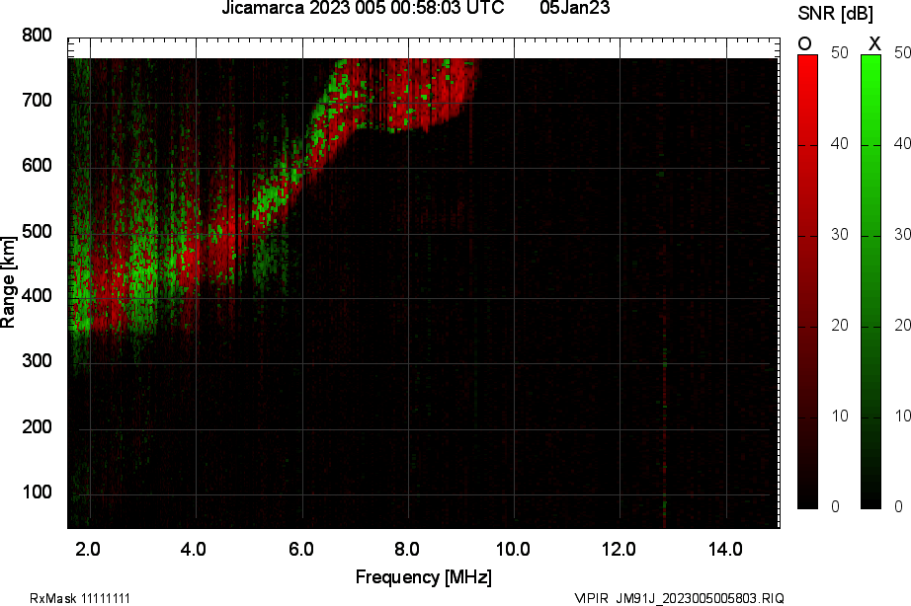Click the 0 label beside red color bar
The width and height of the screenshot is (911, 606).
(836, 506)
